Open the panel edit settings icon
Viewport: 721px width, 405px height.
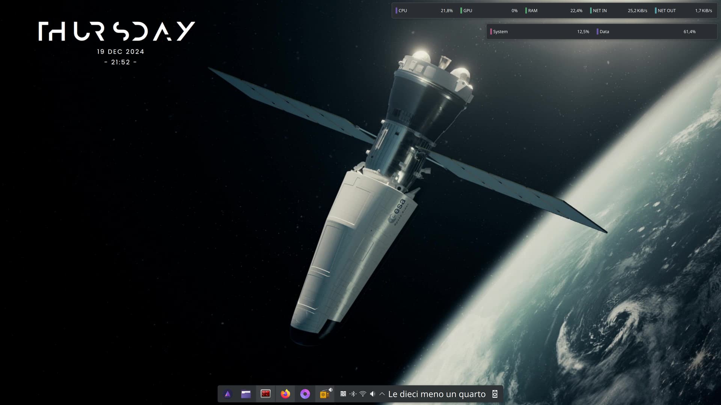pyautogui.click(x=495, y=394)
